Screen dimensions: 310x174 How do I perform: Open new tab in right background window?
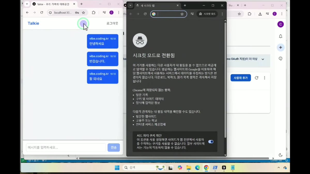tap(245, 5)
